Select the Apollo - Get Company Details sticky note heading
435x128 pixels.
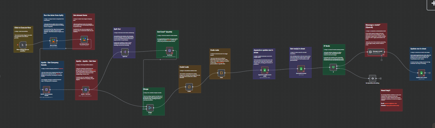50,63
